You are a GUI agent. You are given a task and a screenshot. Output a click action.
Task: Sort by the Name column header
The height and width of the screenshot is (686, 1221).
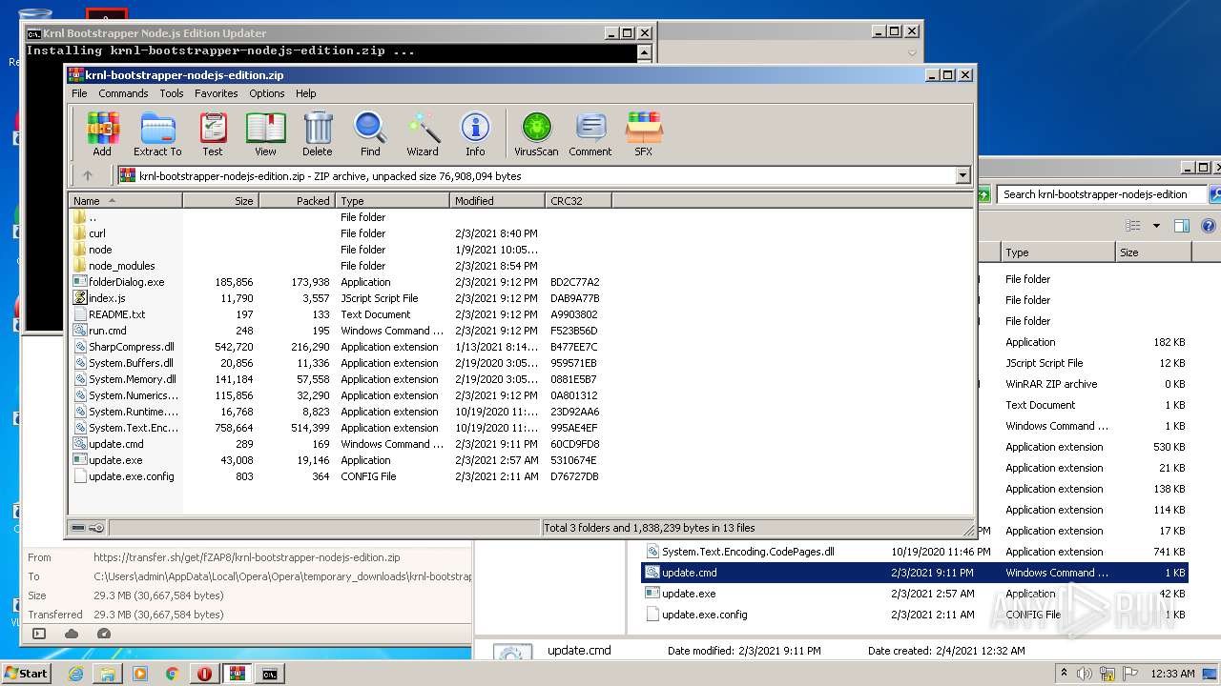coord(125,201)
